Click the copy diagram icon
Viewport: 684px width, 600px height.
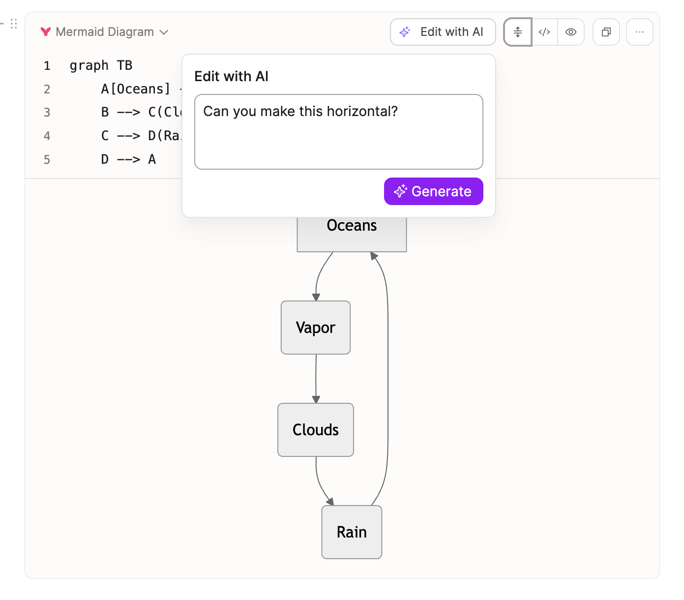click(x=606, y=32)
